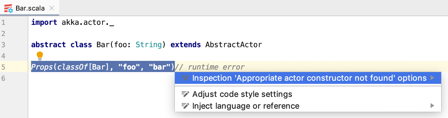Viewport: 448px width, 118px height.
Task: Click line number 3 in the gutter
Action: [3, 45]
